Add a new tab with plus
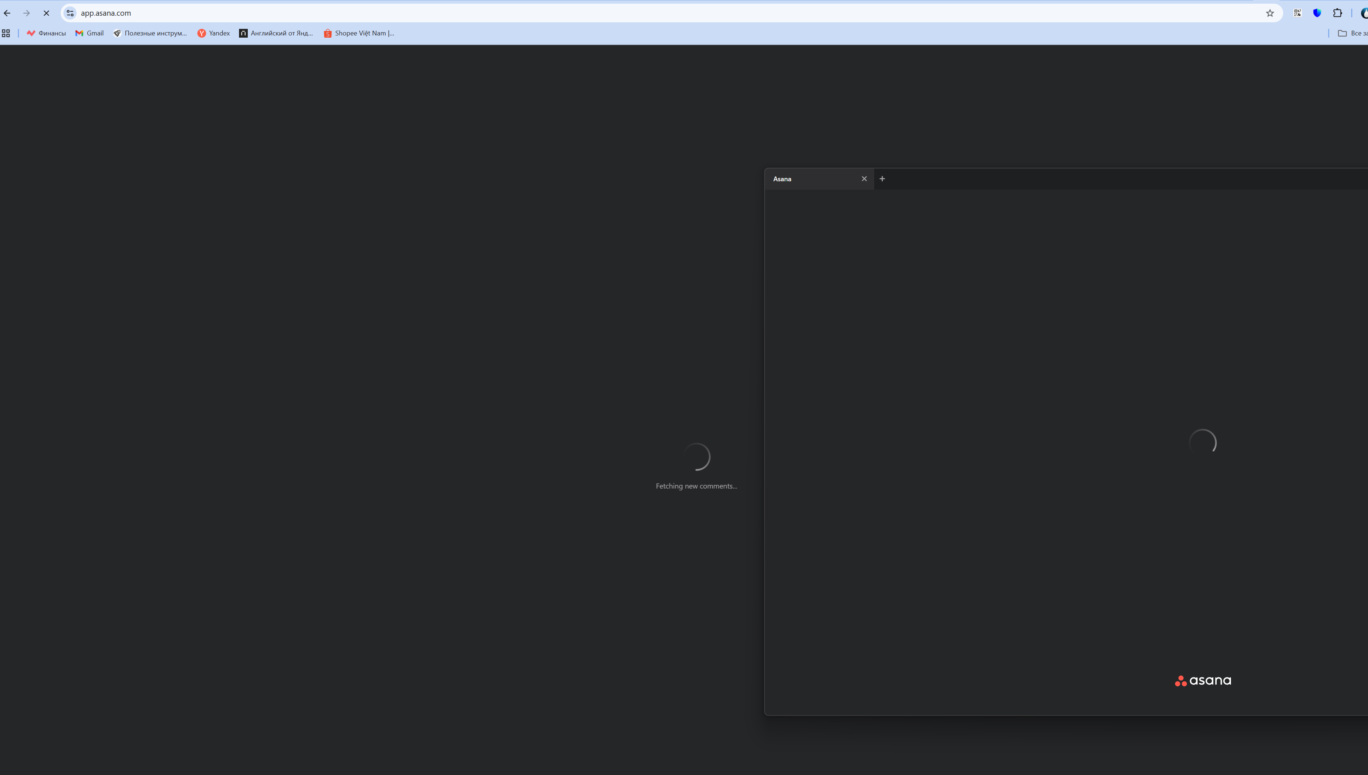 pyautogui.click(x=882, y=179)
